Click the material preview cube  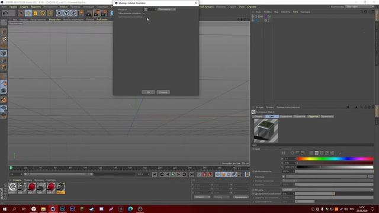click(266, 131)
